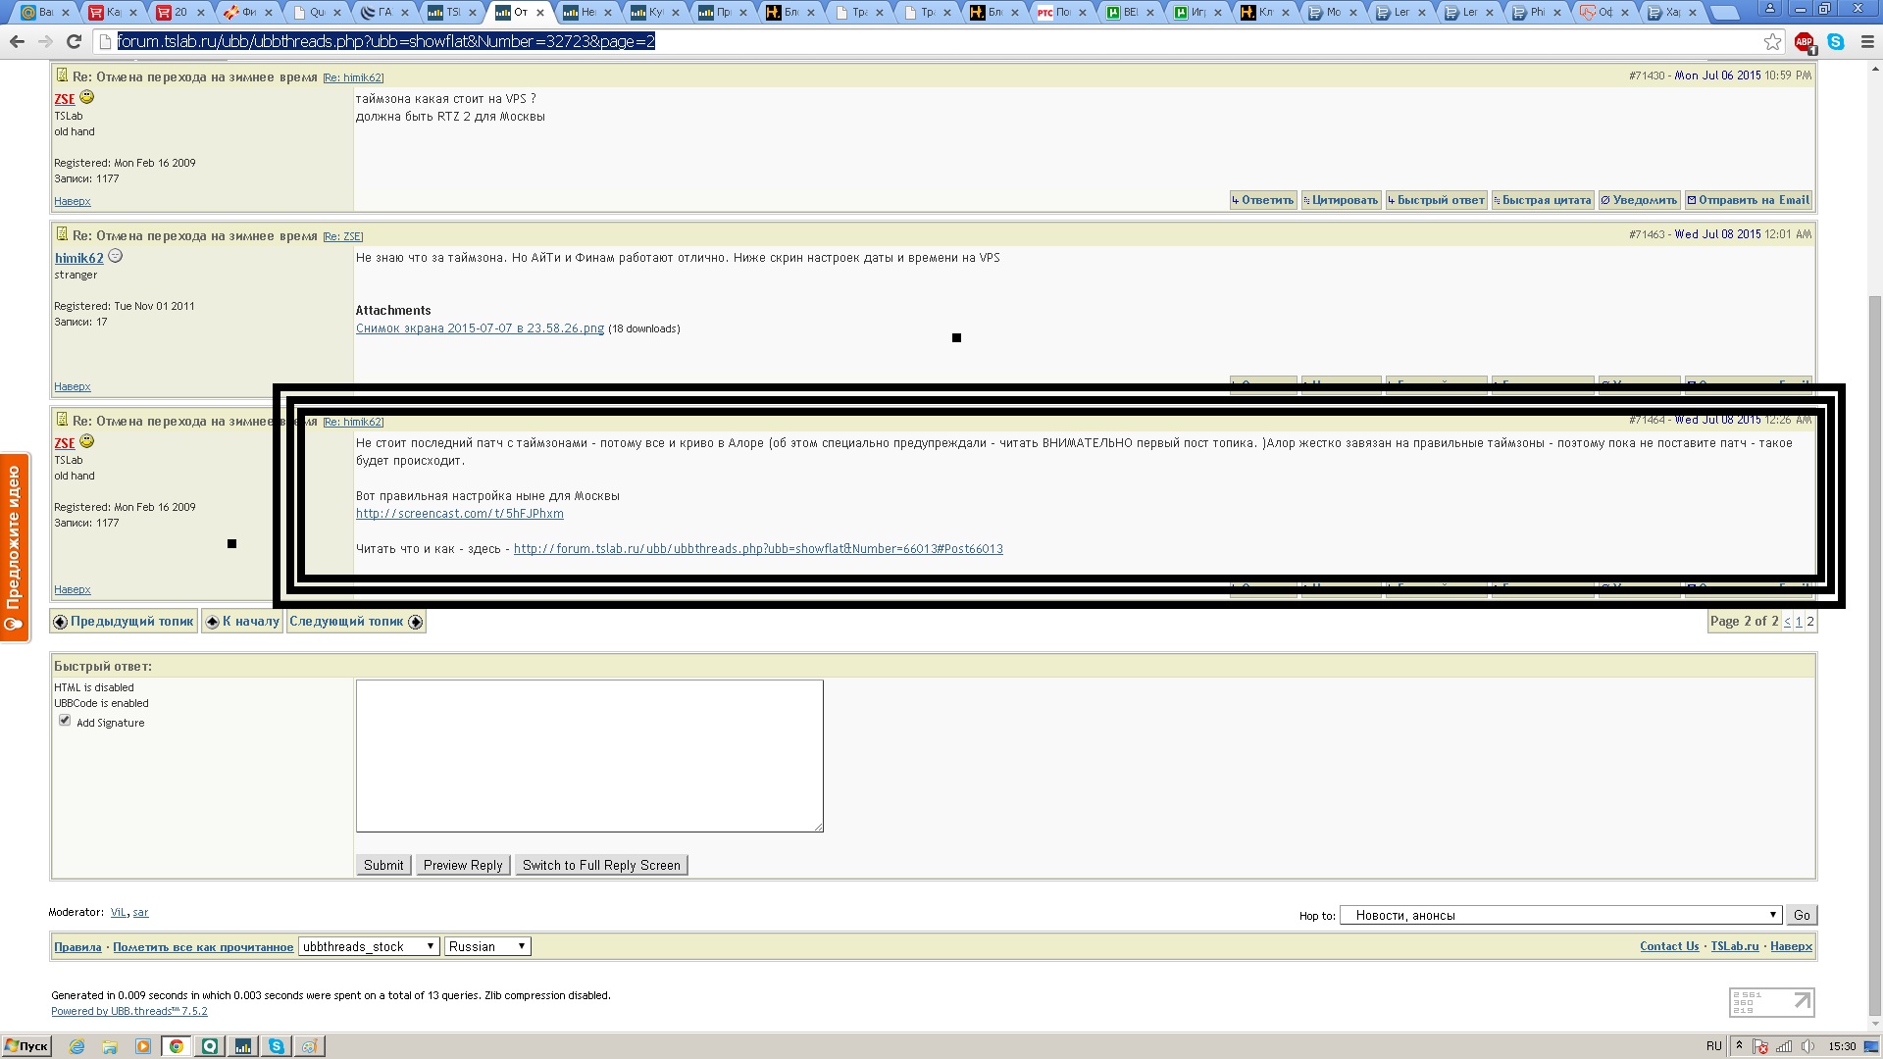Image resolution: width=1883 pixels, height=1059 pixels.
Task: Open the new tab button
Action: (x=1723, y=13)
